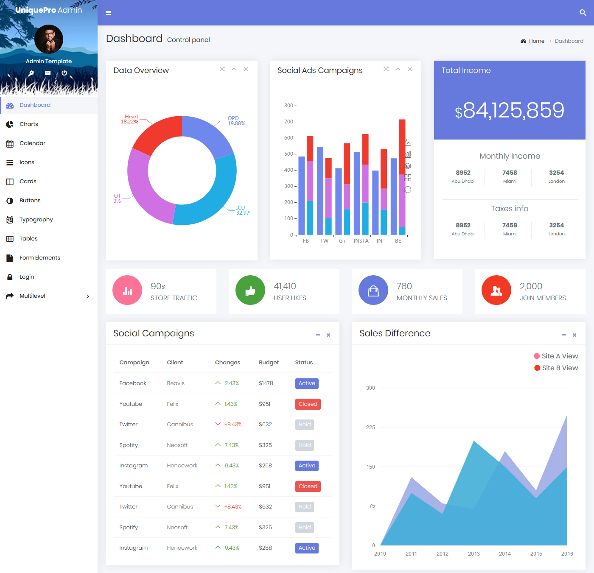Viewport: 594px width, 573px height.
Task: Toggle the hamburger sidebar menu
Action: 109,13
